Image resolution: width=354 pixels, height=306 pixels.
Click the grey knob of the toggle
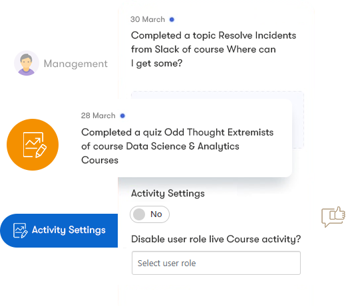tap(139, 214)
